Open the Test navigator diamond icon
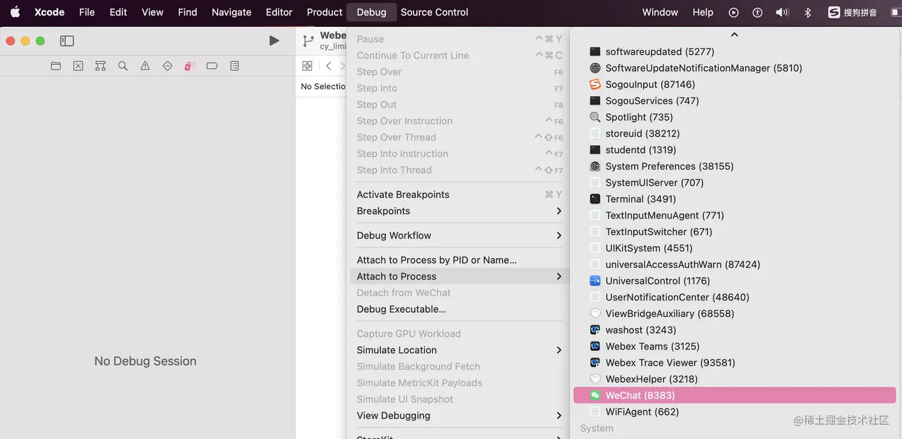This screenshot has height=439, width=902. (x=168, y=66)
